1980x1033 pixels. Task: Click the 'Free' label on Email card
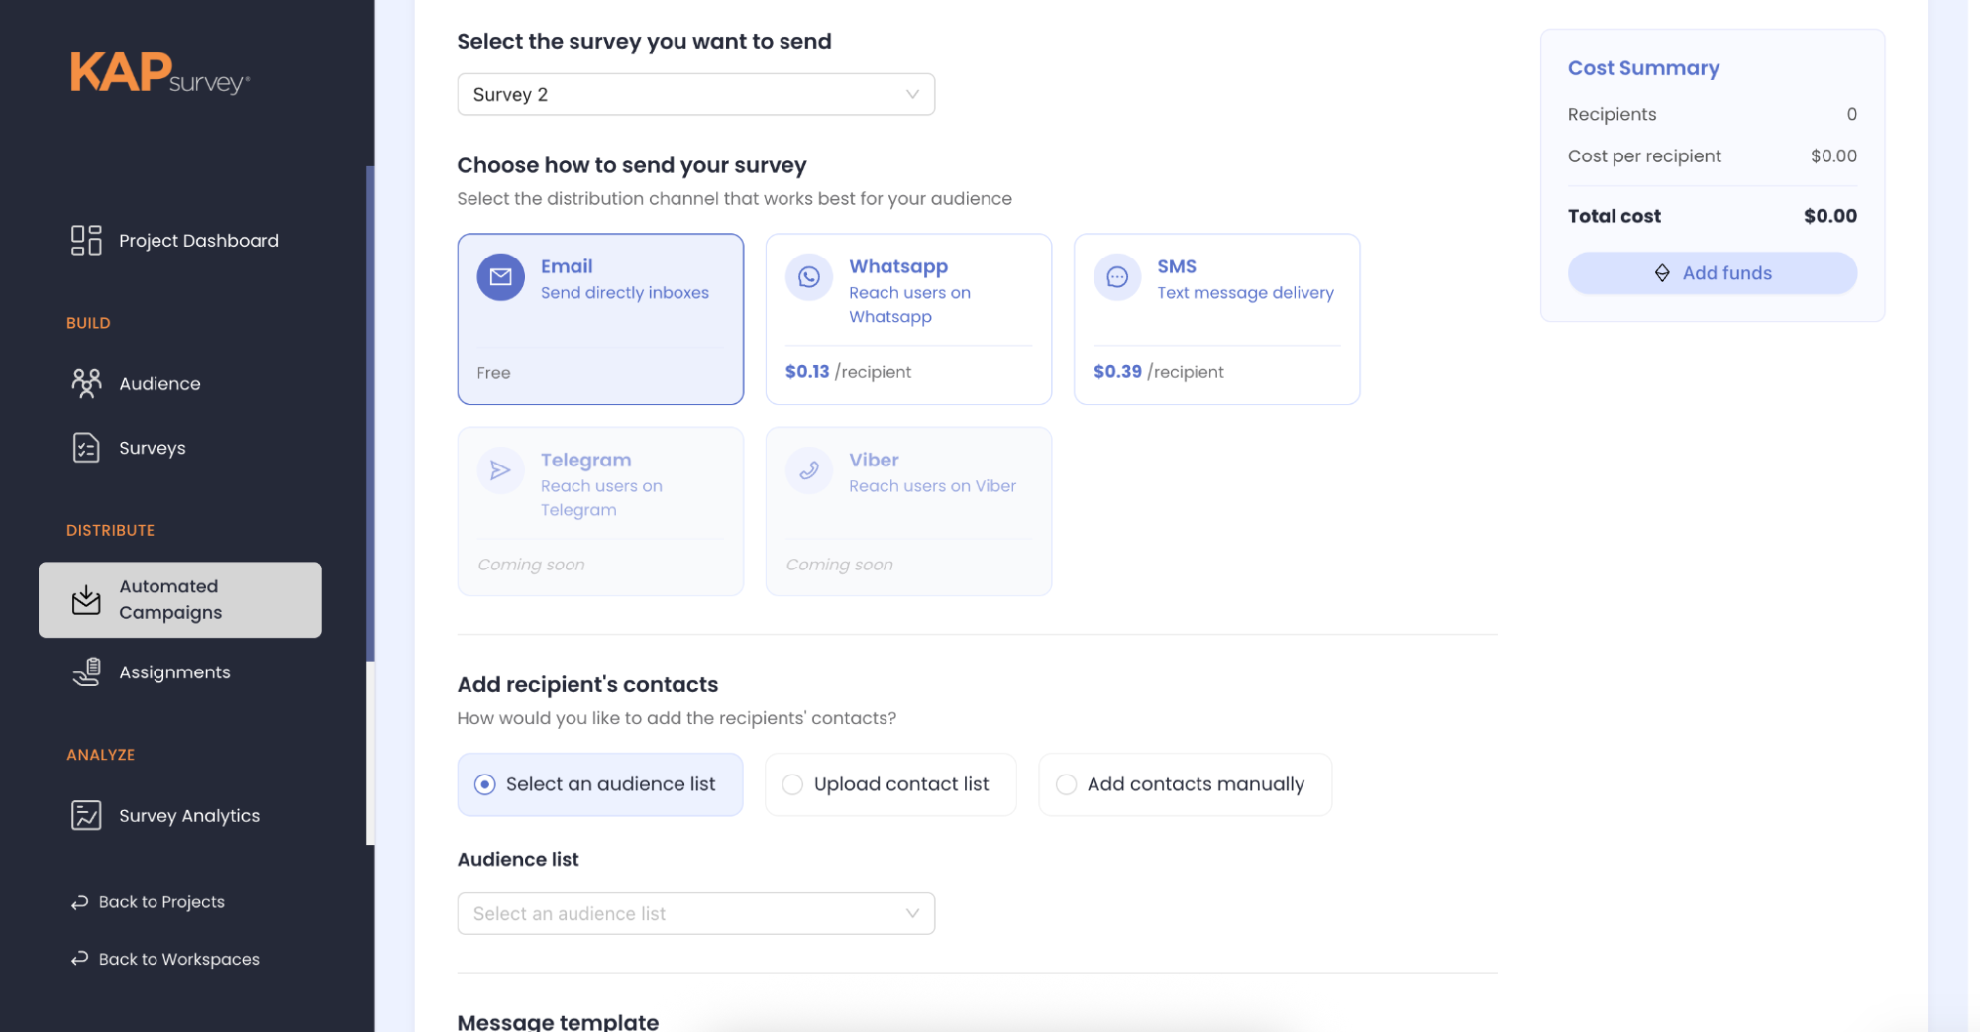click(493, 373)
